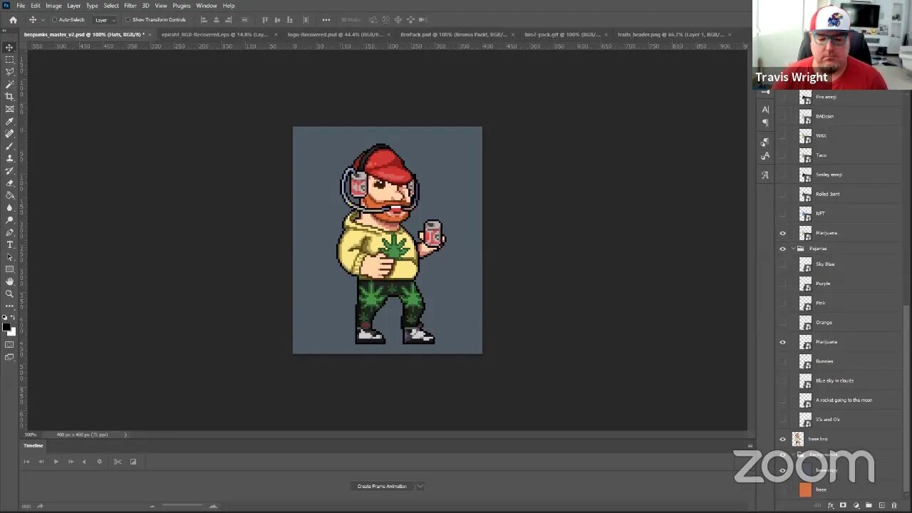Screen dimensions: 912x513
Task: Collapse the Pajamas group arrow
Action: click(793, 249)
